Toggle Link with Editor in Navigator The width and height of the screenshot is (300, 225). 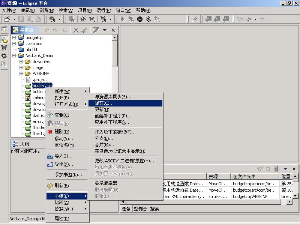click(84, 30)
